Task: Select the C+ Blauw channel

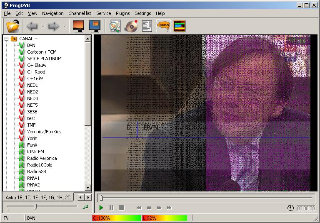Action: 37,65
